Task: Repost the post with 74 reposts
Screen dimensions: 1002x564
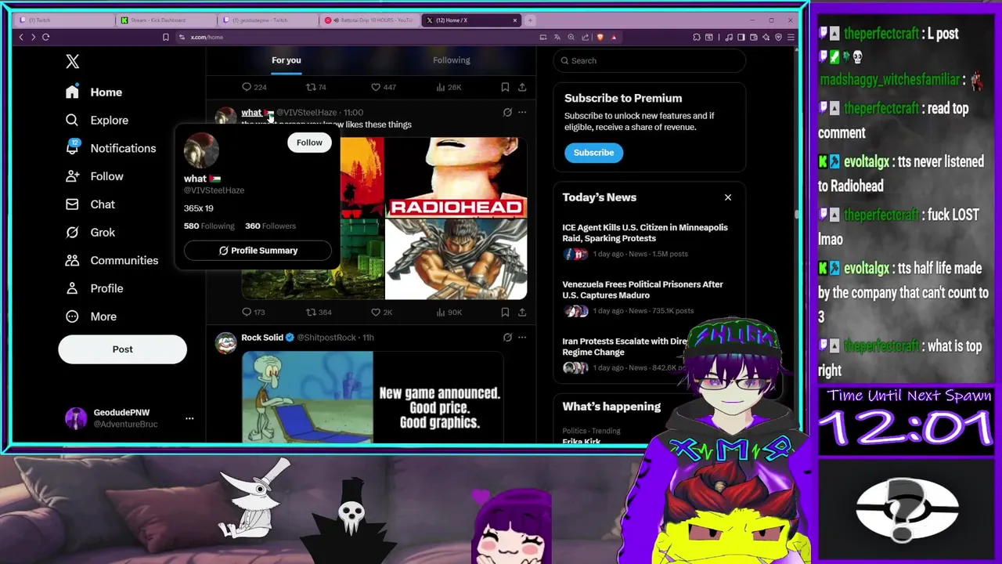Action: (316, 87)
